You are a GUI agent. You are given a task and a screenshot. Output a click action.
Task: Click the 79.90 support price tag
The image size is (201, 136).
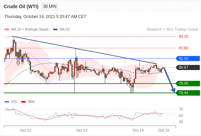point(188,83)
